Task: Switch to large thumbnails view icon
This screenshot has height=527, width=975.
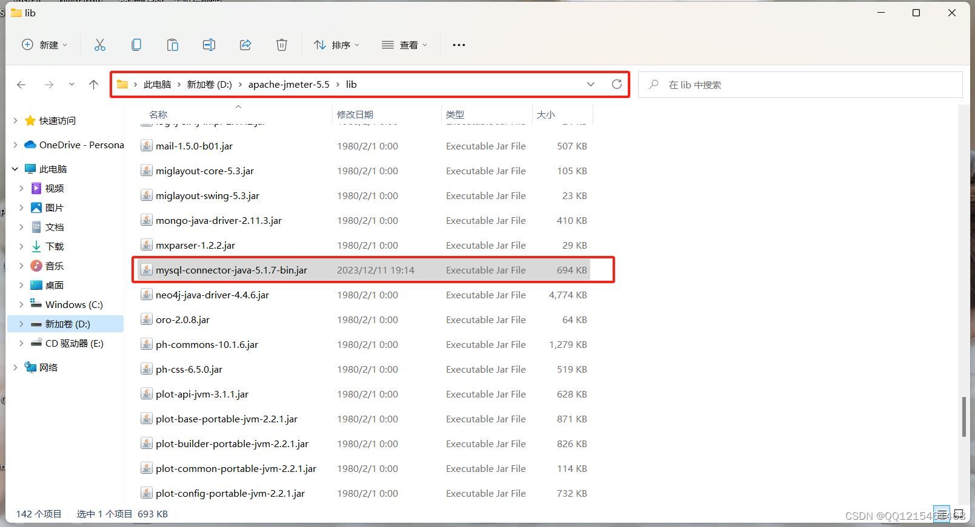Action: [959, 514]
